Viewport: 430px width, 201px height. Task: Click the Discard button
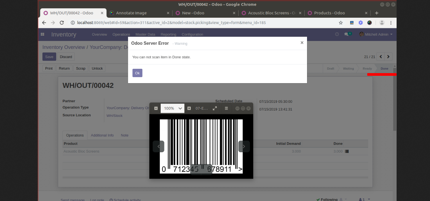point(66,57)
